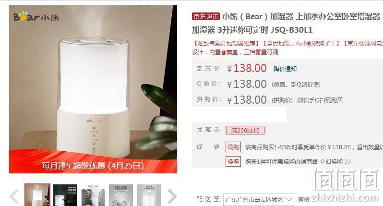Select the second dark-background thumbnail

tap(65, 195)
